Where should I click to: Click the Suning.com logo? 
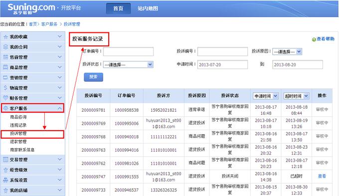pos(31,8)
